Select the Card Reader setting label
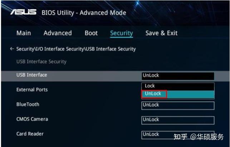Viewport: 230px width, 147px height. (30, 134)
